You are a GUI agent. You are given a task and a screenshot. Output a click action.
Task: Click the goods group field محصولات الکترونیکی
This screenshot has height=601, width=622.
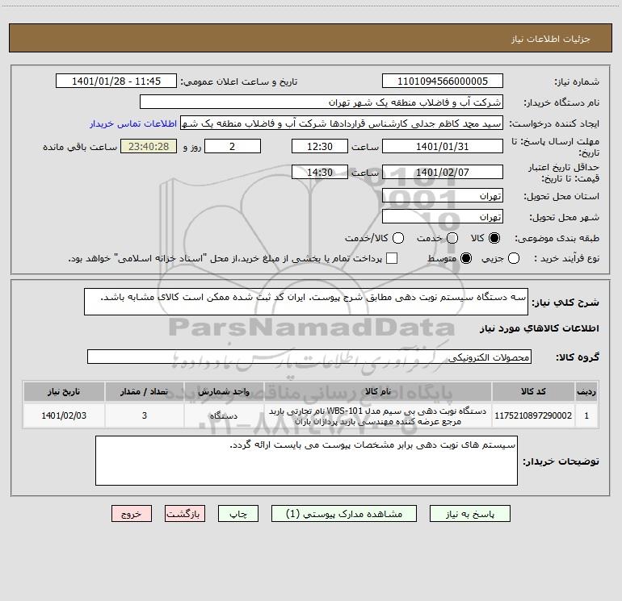pos(309,357)
